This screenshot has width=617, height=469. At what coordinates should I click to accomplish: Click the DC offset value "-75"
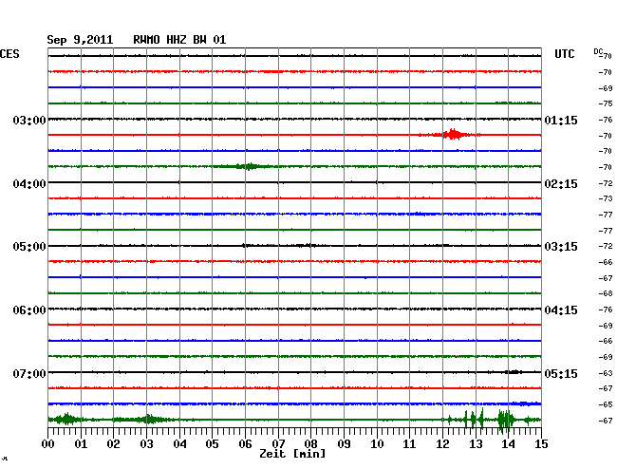[x=606, y=103]
